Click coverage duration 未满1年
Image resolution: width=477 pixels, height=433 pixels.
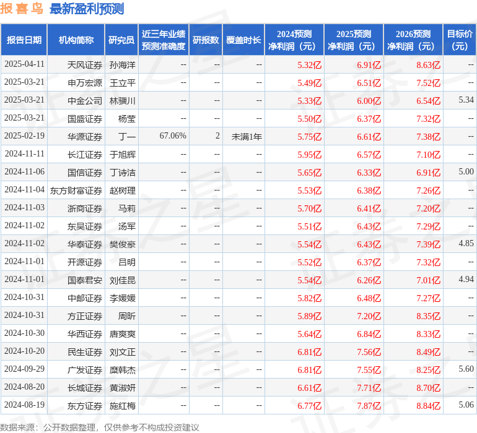point(247,137)
